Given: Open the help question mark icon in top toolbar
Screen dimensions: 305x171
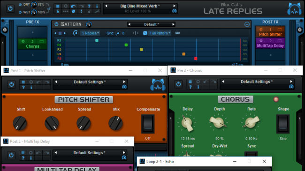Looking at the screenshot, I should tap(89, 6).
